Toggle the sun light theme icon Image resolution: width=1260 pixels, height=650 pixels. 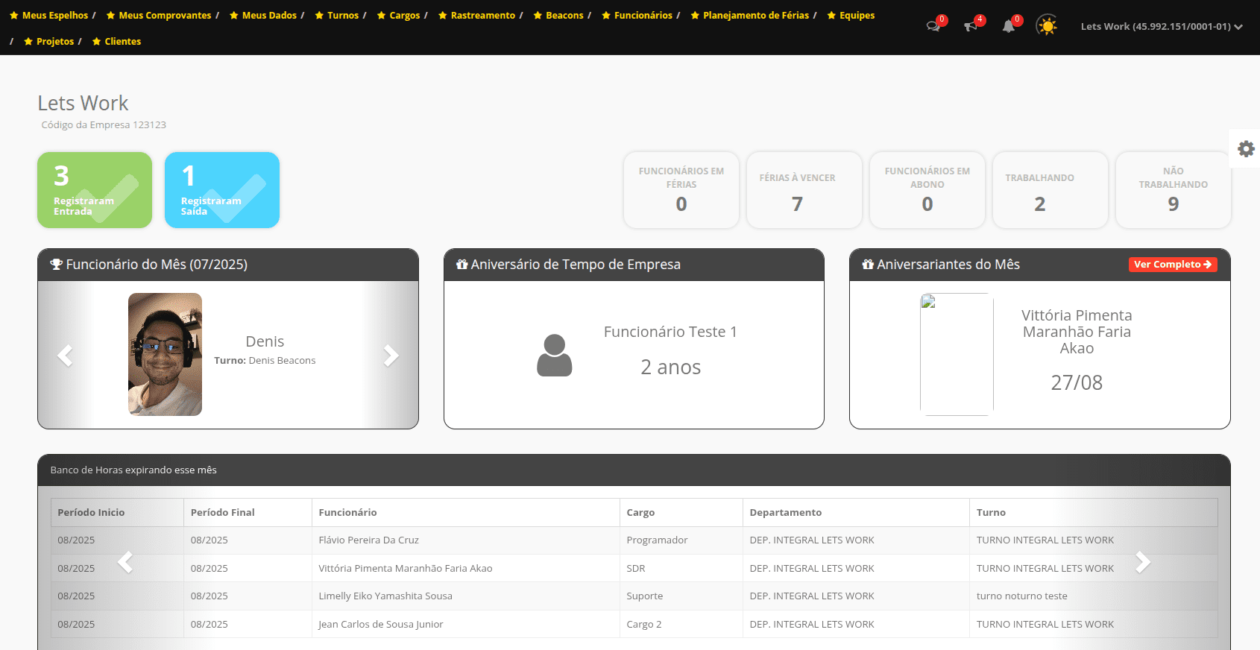coord(1048,26)
